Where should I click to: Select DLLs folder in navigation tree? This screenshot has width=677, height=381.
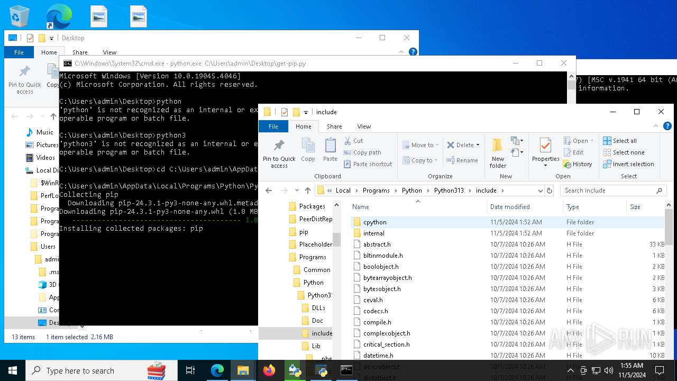[318, 308]
